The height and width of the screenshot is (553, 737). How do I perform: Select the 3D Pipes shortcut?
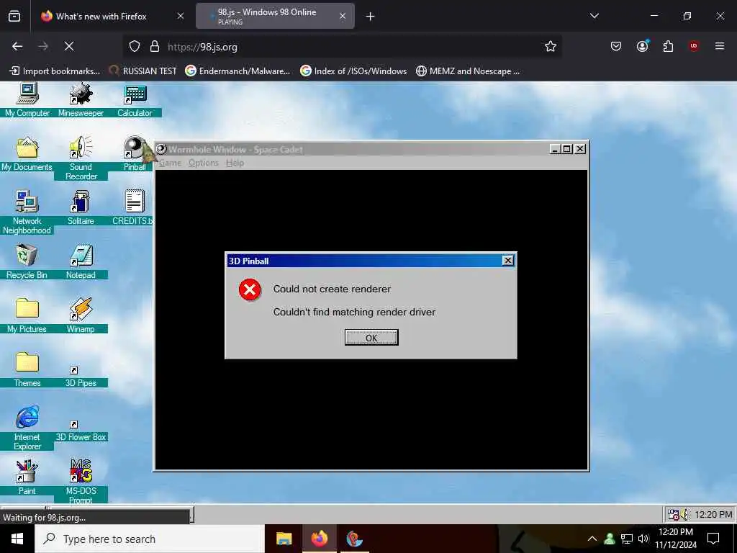(x=81, y=377)
